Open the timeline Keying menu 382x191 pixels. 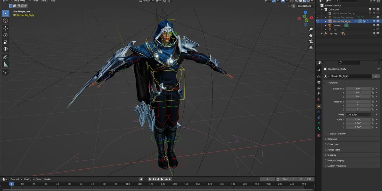point(29,179)
